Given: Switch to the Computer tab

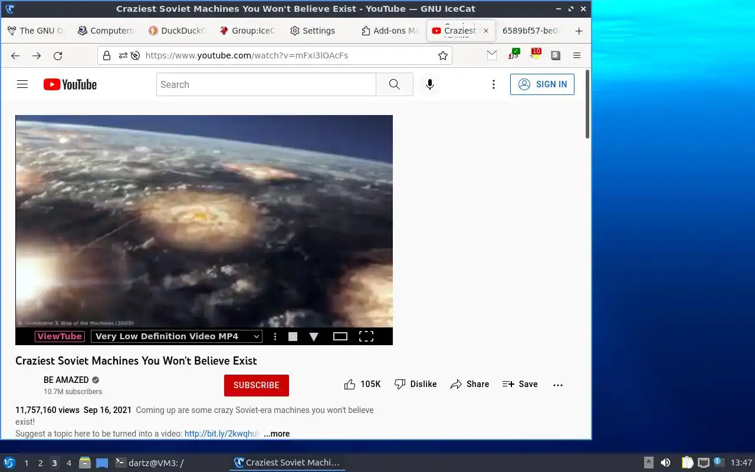Looking at the screenshot, I should 107,31.
